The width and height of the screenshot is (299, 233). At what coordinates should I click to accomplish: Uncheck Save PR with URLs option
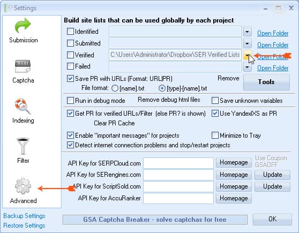click(x=70, y=78)
